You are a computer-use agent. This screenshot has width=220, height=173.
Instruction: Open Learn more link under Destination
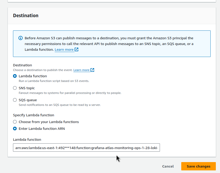coord(81,70)
